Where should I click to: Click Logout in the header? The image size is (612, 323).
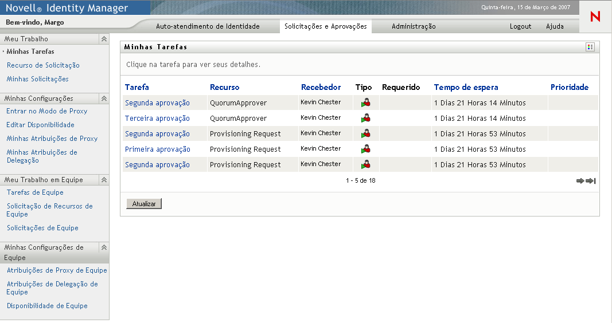pyautogui.click(x=520, y=26)
